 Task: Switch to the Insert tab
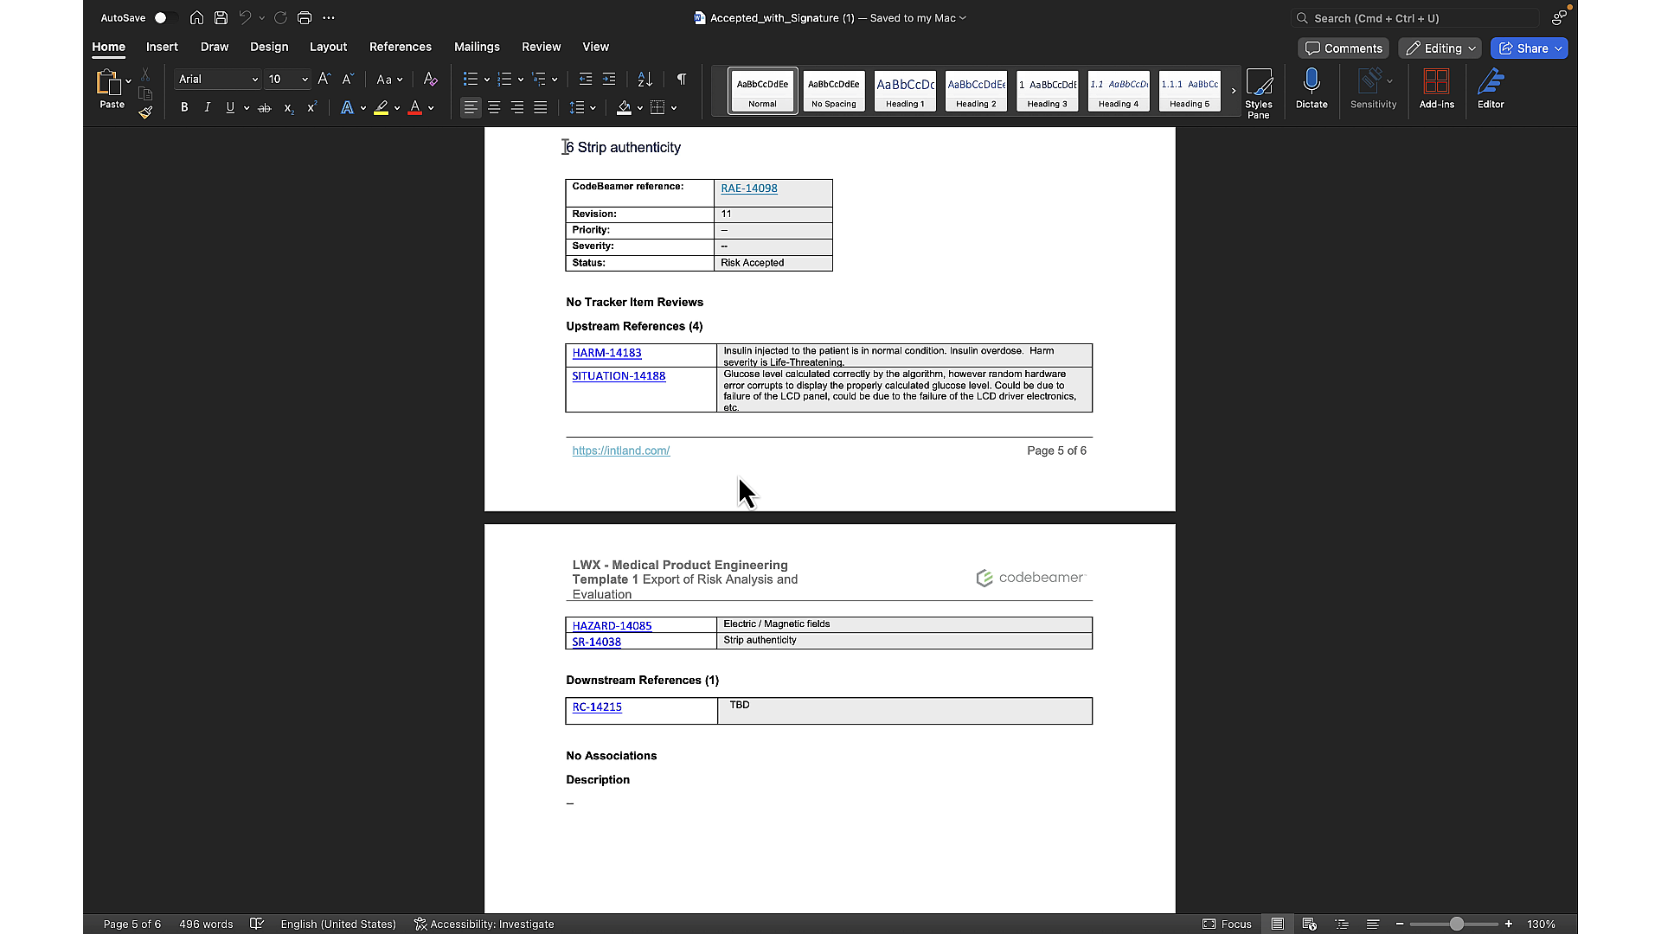(162, 47)
